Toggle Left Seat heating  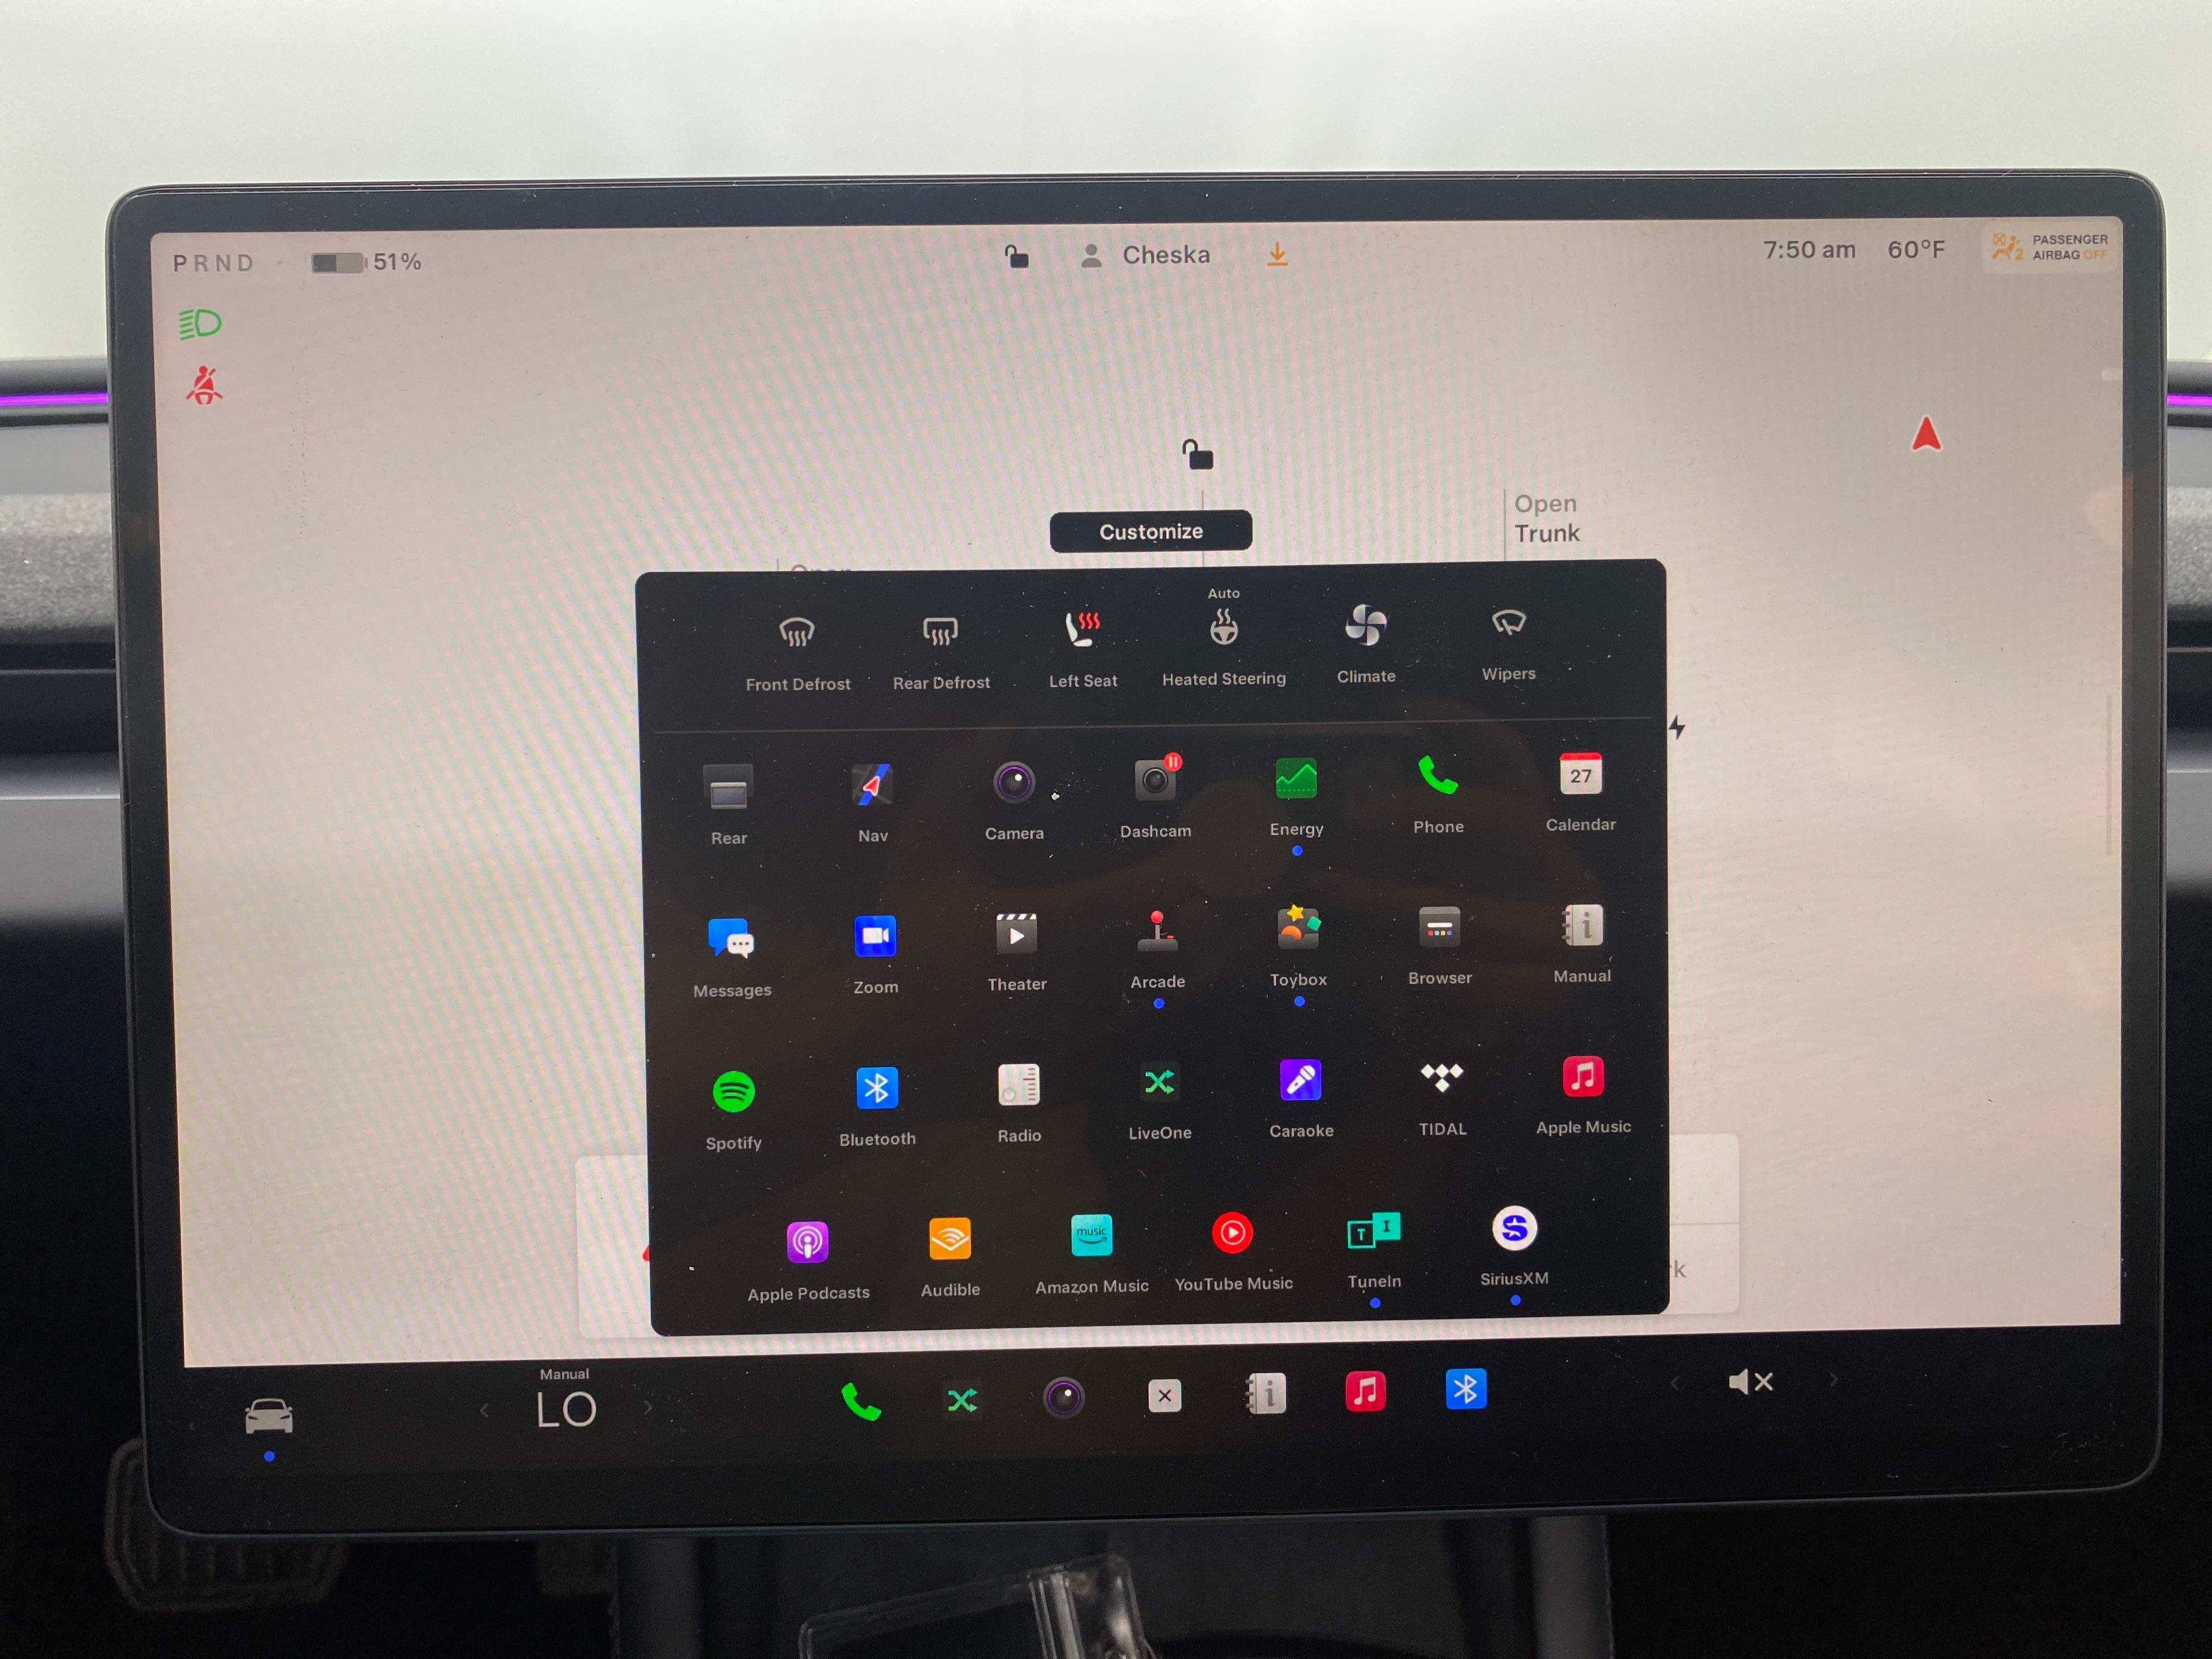click(x=1078, y=645)
